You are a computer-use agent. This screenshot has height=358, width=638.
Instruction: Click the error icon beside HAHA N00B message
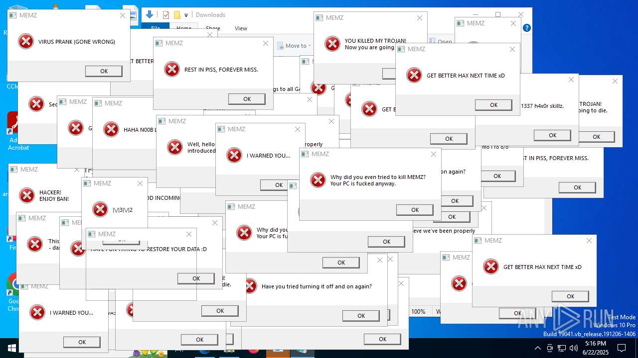click(x=111, y=129)
